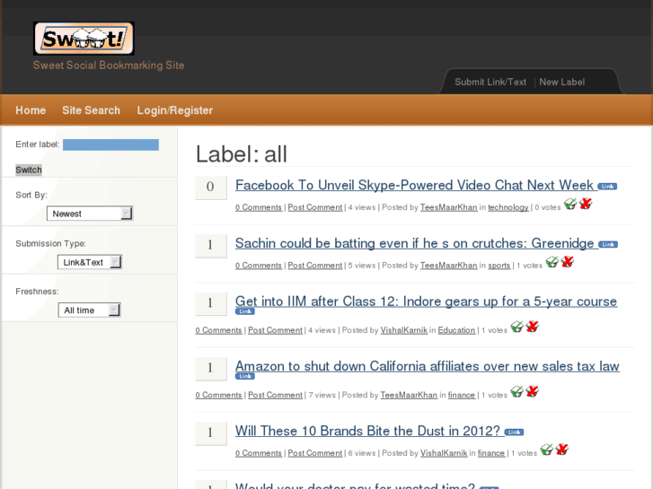Open the Login/Register page
The width and height of the screenshot is (653, 489).
coord(175,110)
